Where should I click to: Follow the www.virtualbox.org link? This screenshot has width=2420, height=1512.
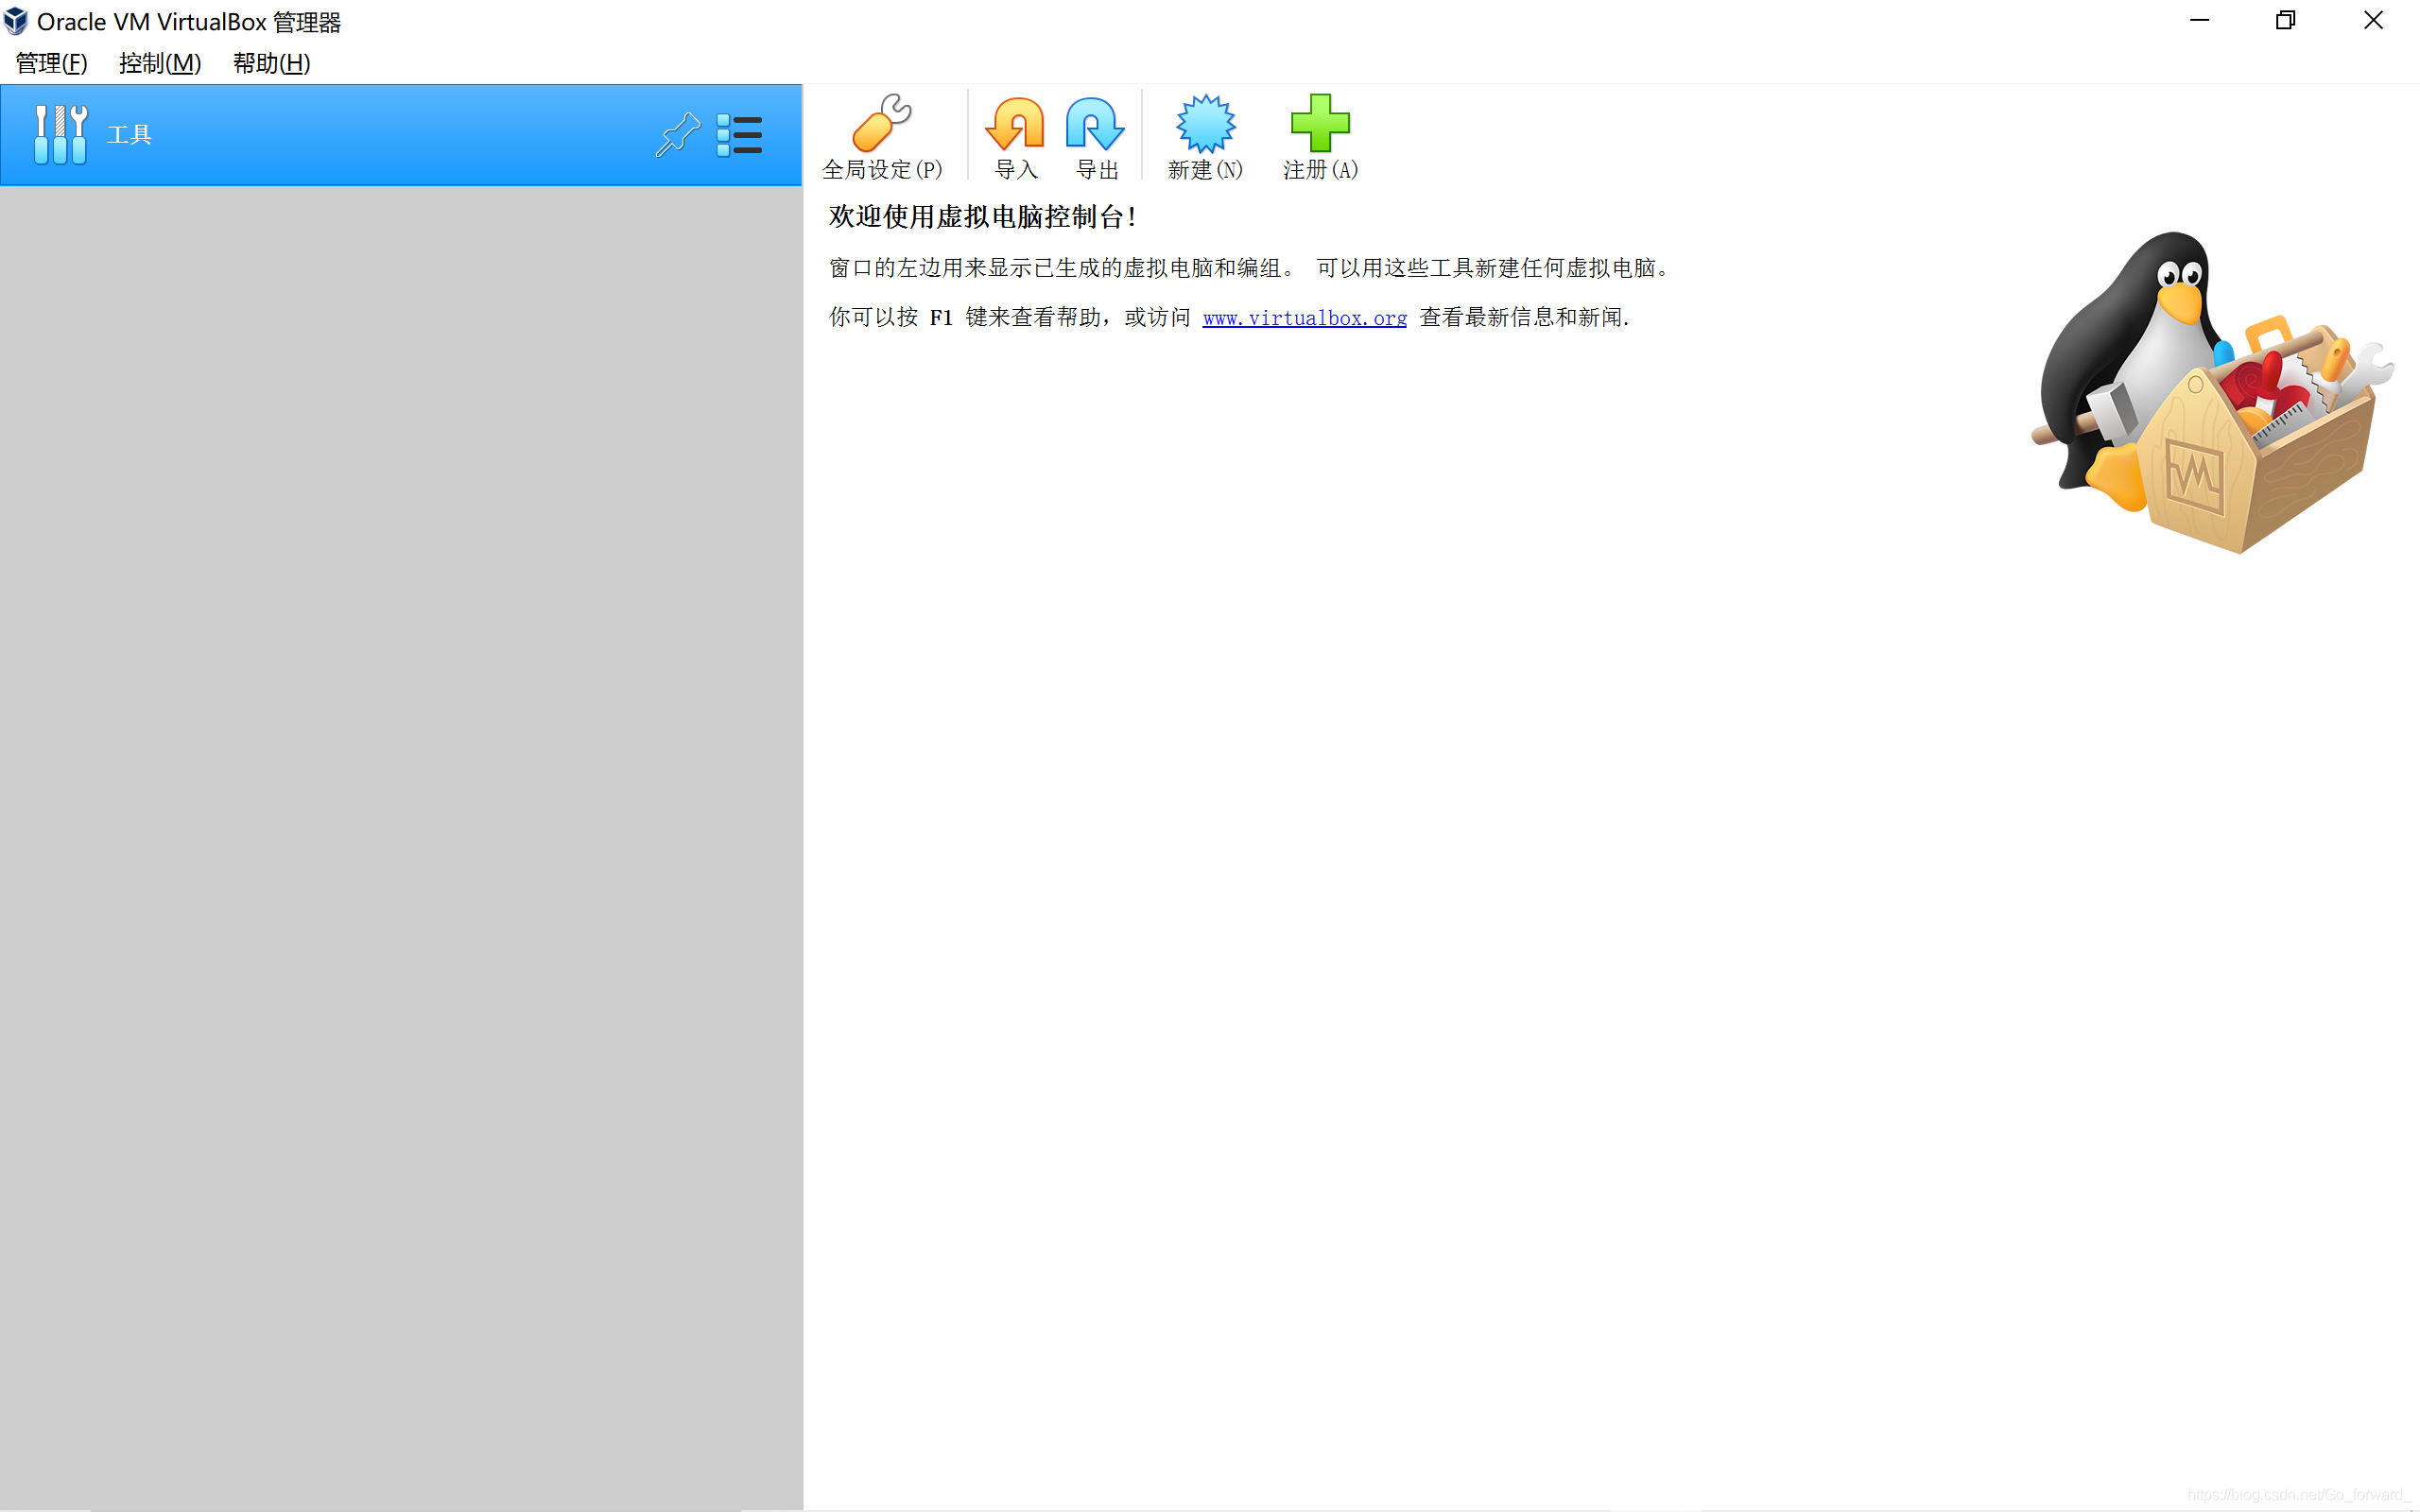[x=1304, y=318]
